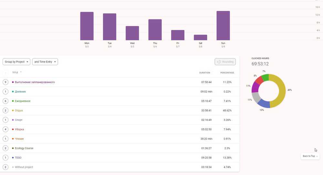This screenshot has height=175, width=323.
Task: Toggle the Rounding option
Action: click(x=225, y=62)
